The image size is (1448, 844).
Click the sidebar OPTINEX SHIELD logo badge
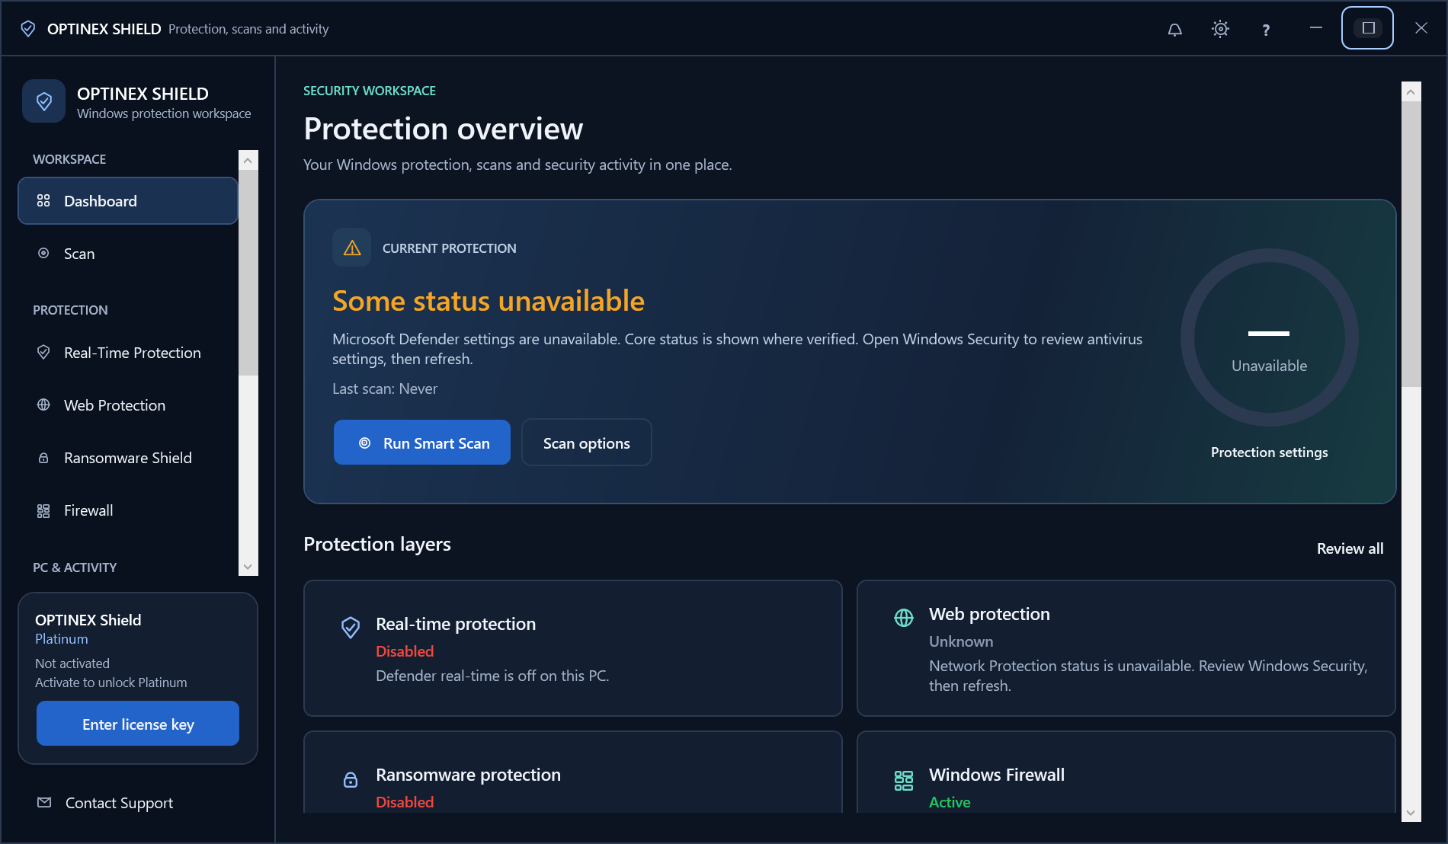pos(44,101)
